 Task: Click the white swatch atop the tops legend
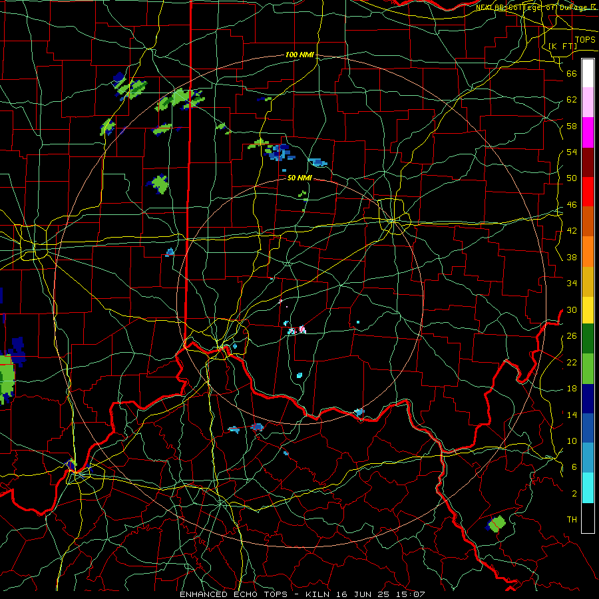[588, 73]
